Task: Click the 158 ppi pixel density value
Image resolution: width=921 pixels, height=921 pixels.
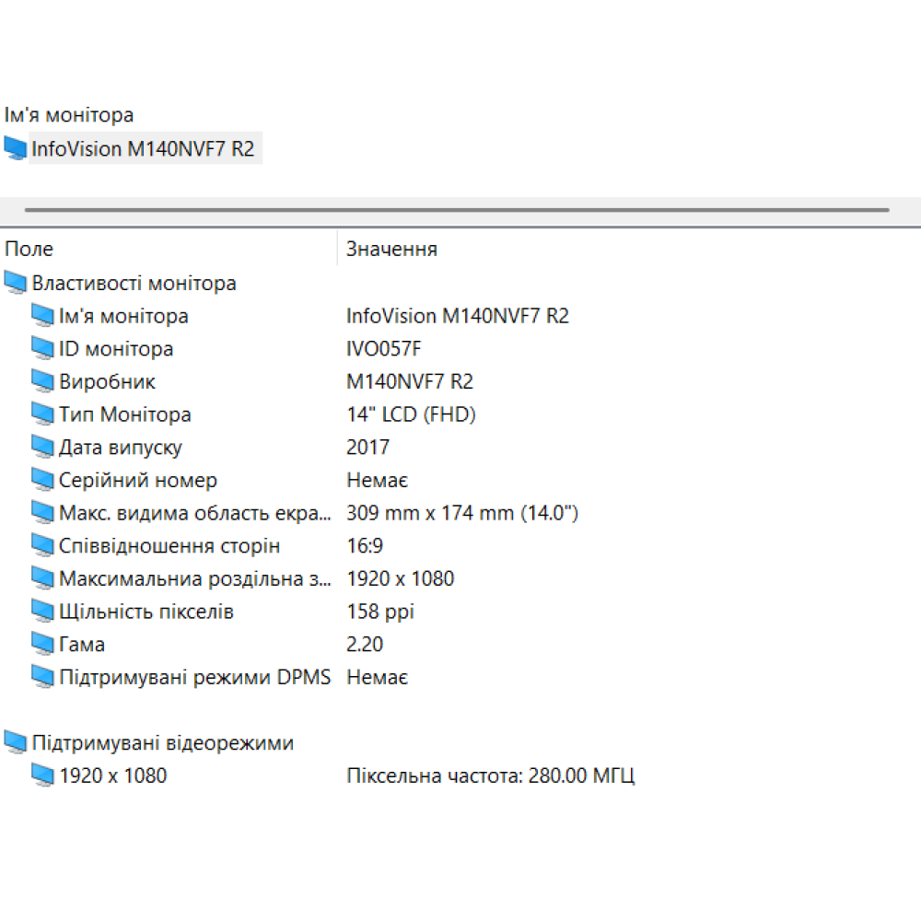Action: click(380, 612)
